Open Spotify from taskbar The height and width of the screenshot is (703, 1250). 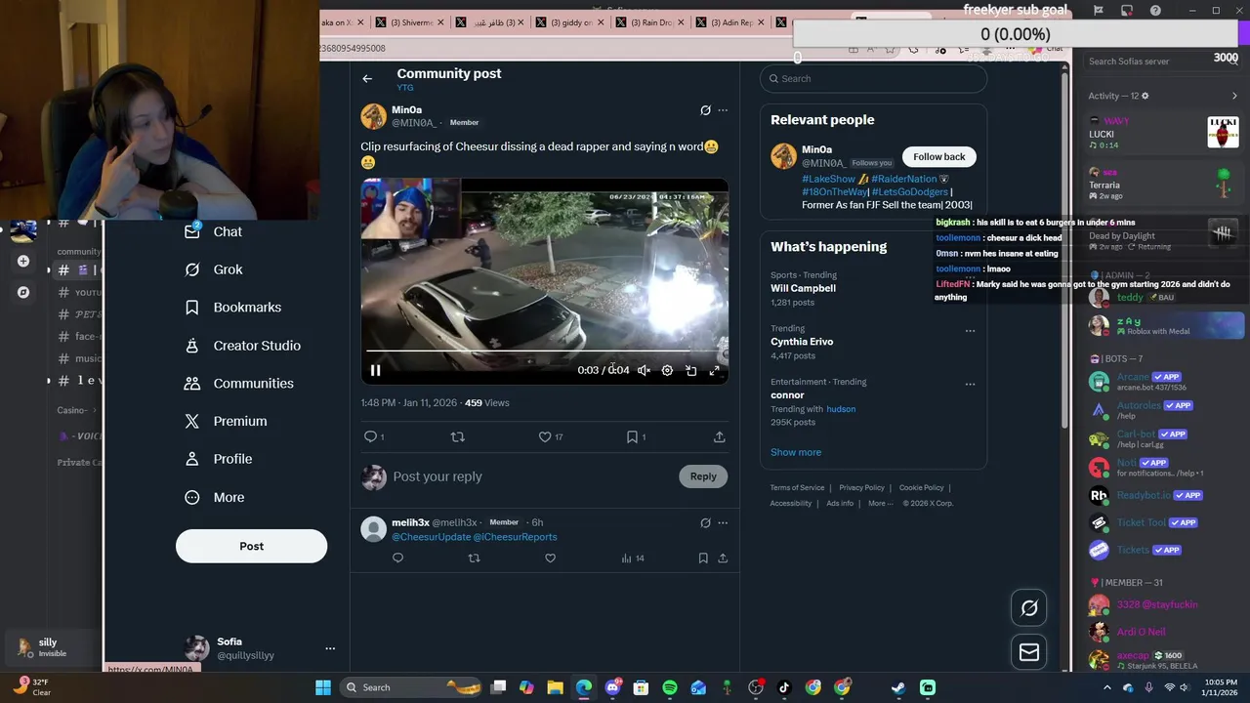670,687
